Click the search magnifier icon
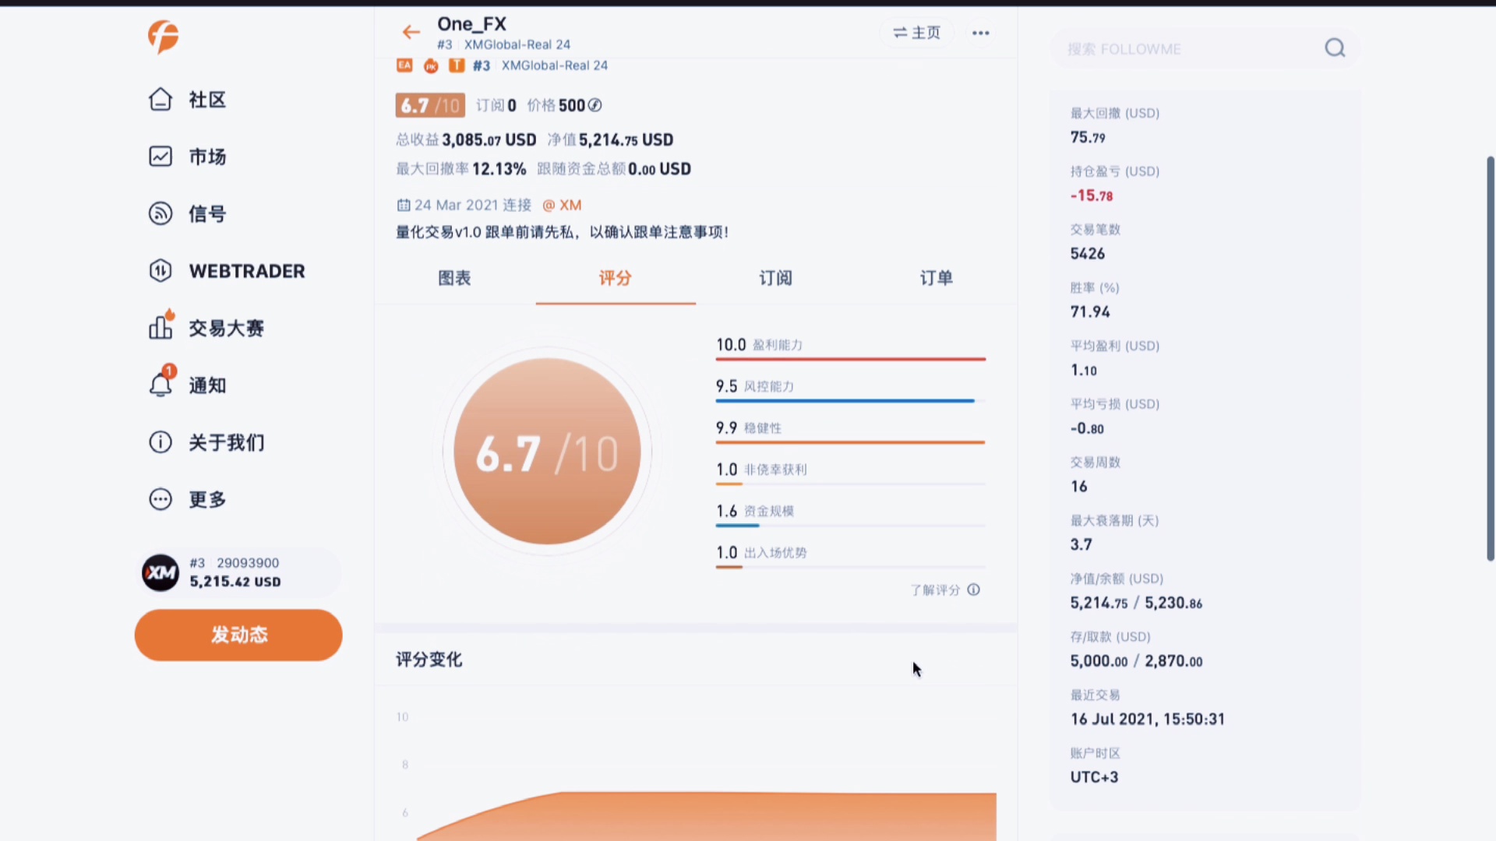This screenshot has width=1496, height=841. pos(1335,48)
